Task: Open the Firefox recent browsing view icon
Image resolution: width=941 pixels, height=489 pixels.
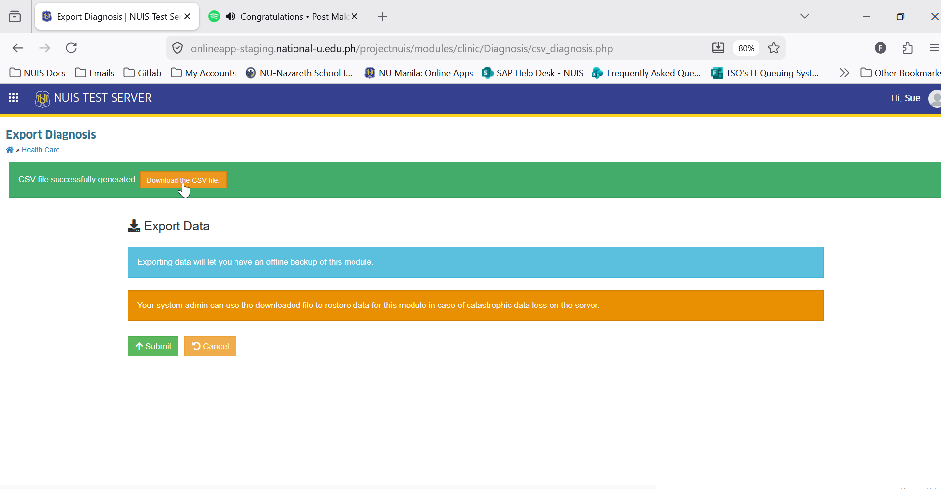Action: pyautogui.click(x=15, y=17)
